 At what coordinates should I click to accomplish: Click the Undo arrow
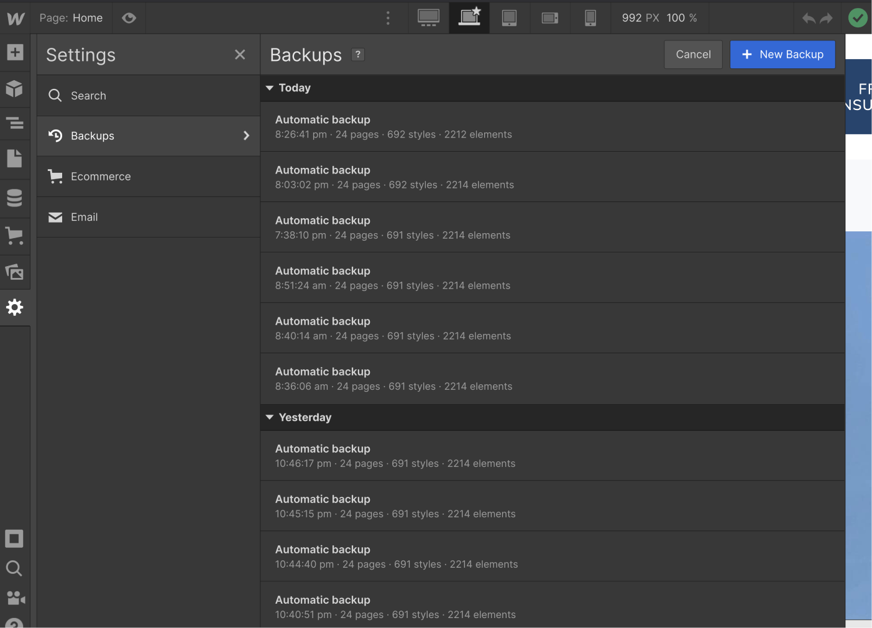click(x=808, y=18)
